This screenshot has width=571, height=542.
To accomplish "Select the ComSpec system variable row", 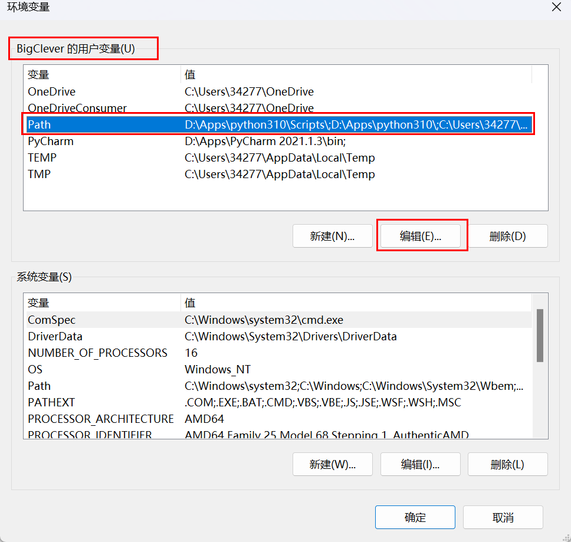I will click(279, 320).
